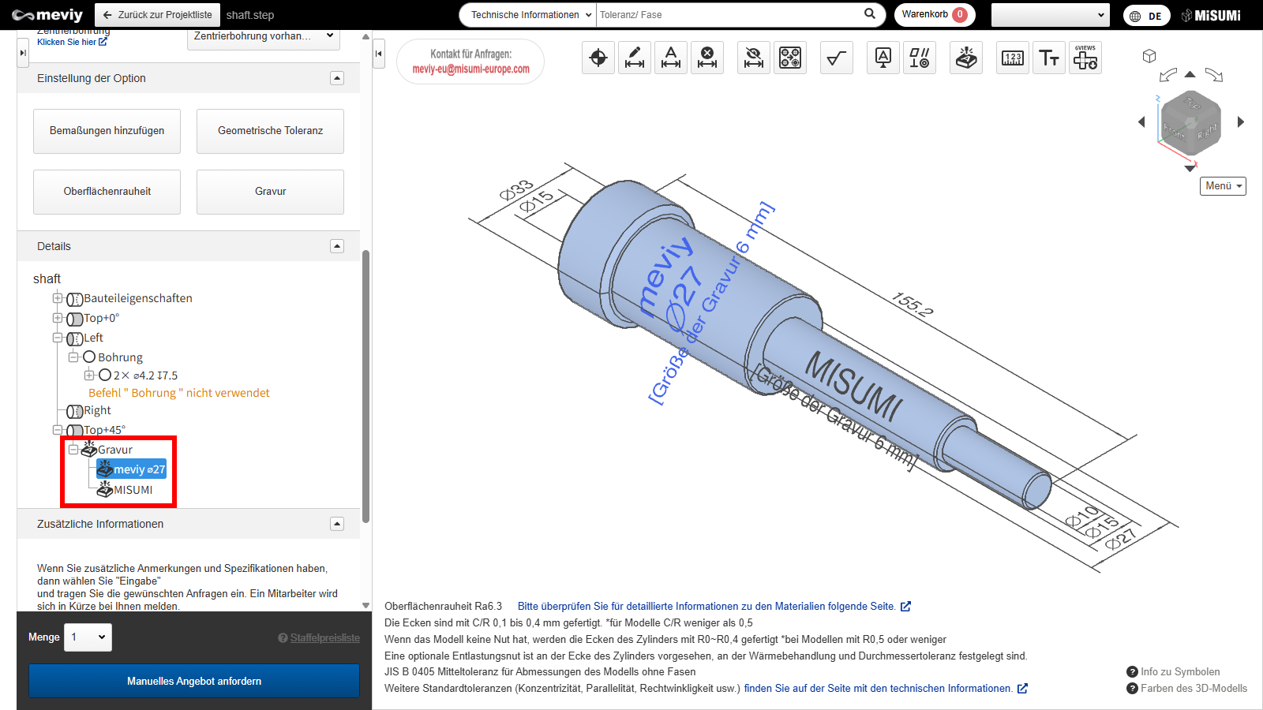Collapse the Details section
1263x710 pixels.
coord(337,246)
